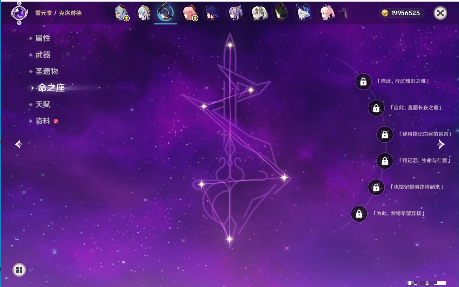459x287 pixels.
Task: Open locked constellation 为此,勿将希望弃扬 icon
Action: tap(359, 214)
